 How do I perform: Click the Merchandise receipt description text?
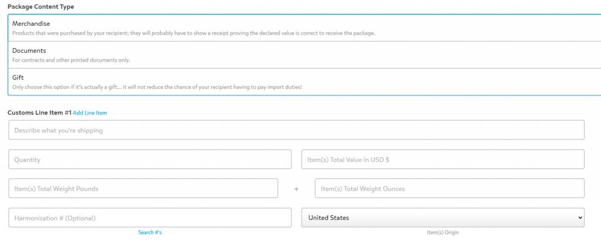pos(194,33)
